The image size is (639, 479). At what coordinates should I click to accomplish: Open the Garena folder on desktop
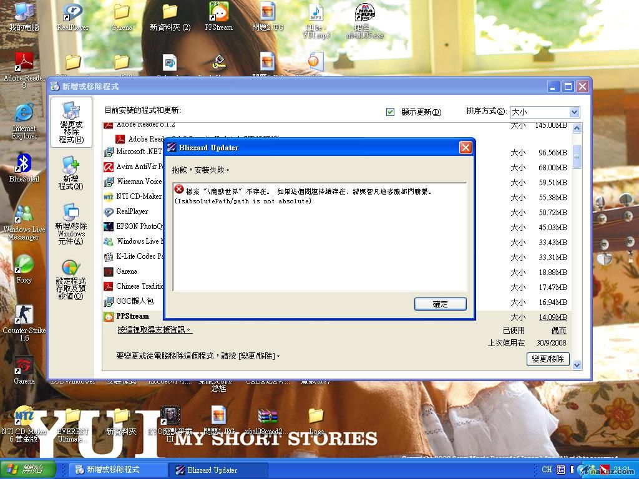click(122, 17)
